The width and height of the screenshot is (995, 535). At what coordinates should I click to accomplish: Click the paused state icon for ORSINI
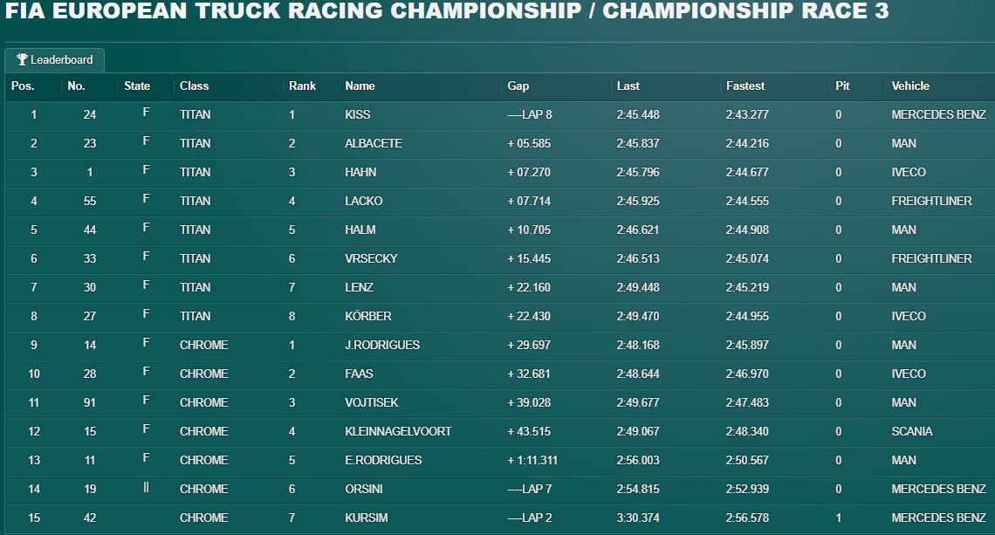[x=146, y=487]
